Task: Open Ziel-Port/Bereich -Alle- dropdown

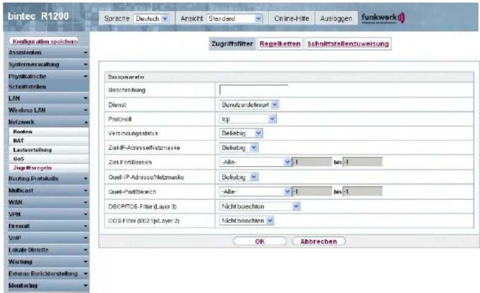Action: [x=255, y=162]
